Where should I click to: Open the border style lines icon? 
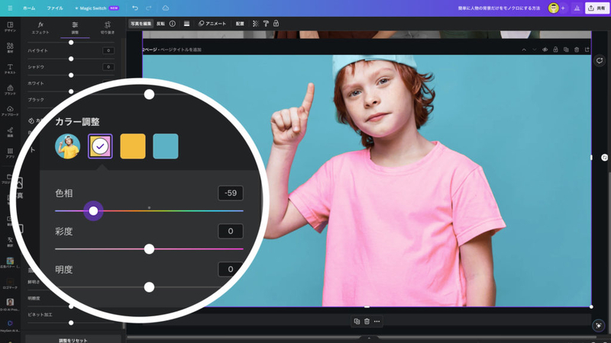186,24
